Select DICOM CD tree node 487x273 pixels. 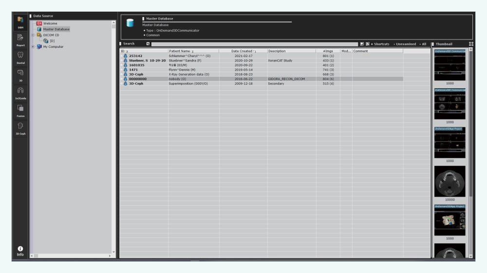pos(51,35)
